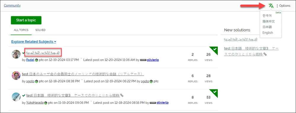
Task: Click the rank icon after author sgoto
Action: click(x=37, y=82)
